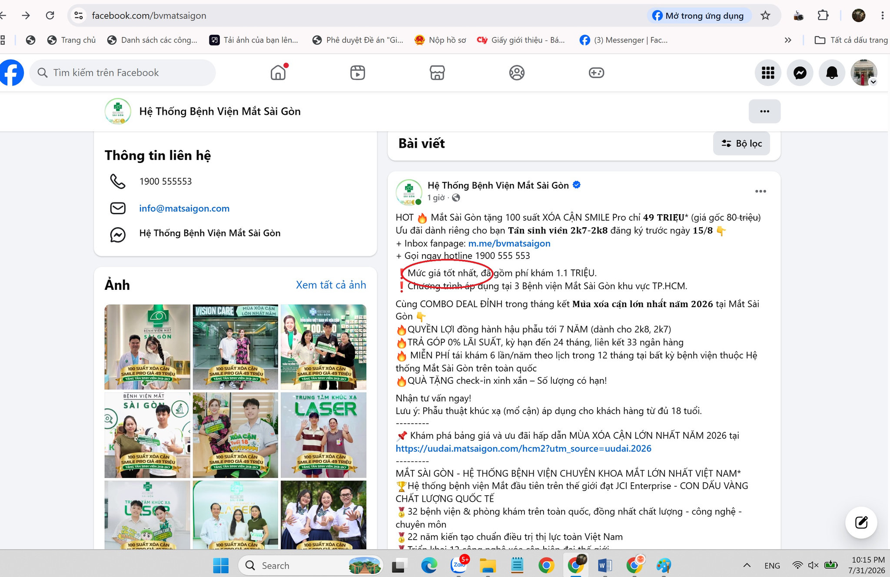Click the taskbar Search box
This screenshot has height=577, width=890.
[x=310, y=565]
